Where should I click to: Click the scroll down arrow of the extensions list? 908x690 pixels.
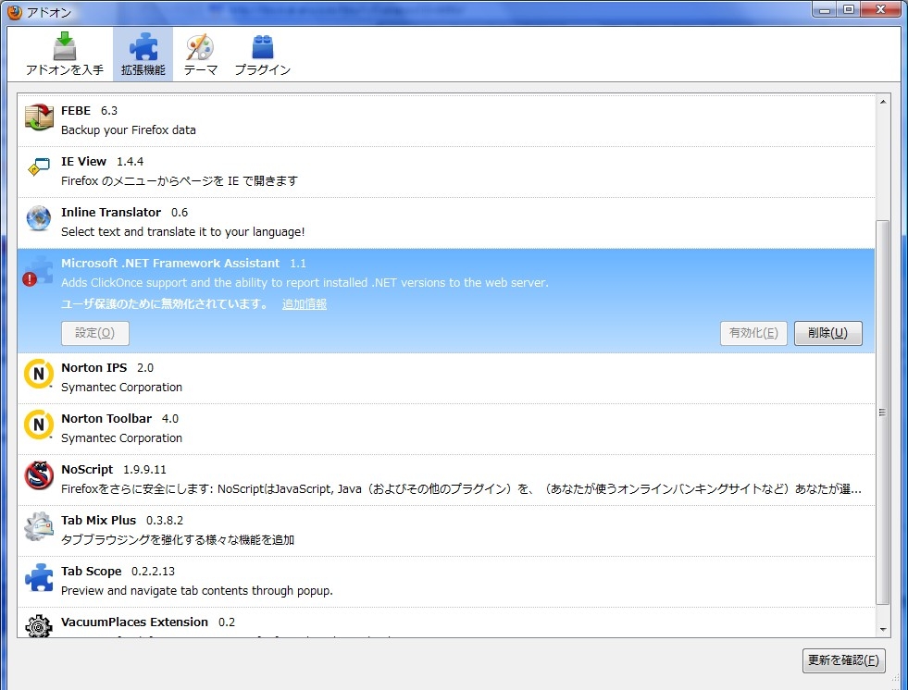[882, 629]
